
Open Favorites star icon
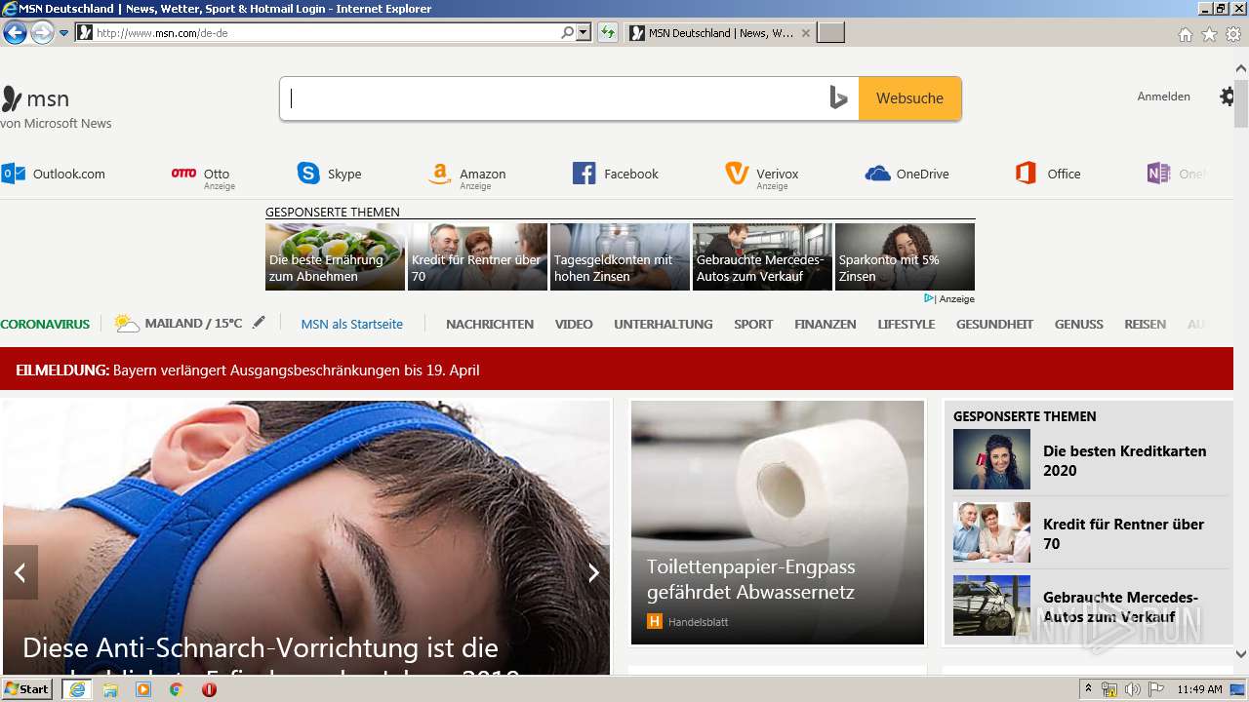tap(1209, 34)
